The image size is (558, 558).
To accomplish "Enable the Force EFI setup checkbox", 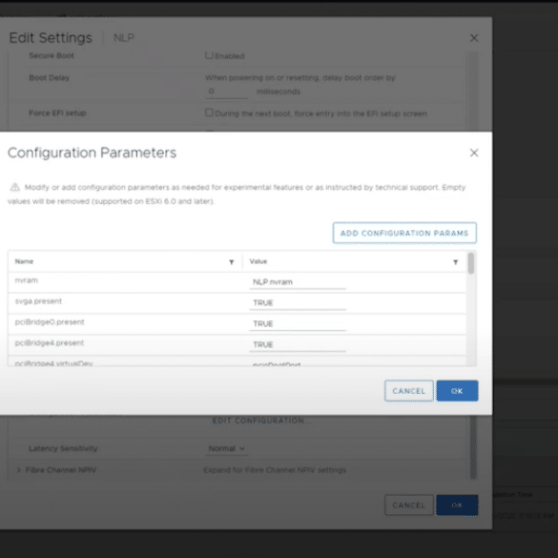I will point(209,113).
